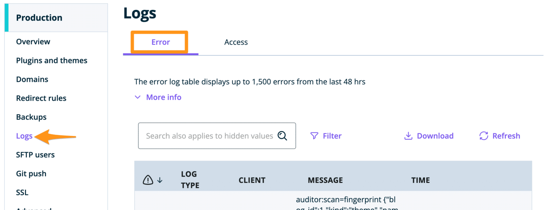Viewport: 547px width, 210px height.
Task: Click the sort arrow beside the severity icon
Action: pos(160,180)
